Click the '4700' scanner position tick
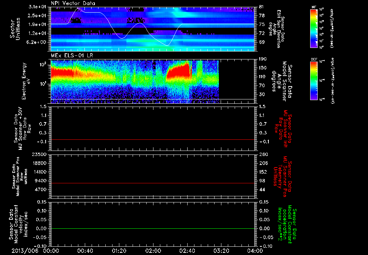The image size is (368, 255). pyautogui.click(x=41, y=189)
